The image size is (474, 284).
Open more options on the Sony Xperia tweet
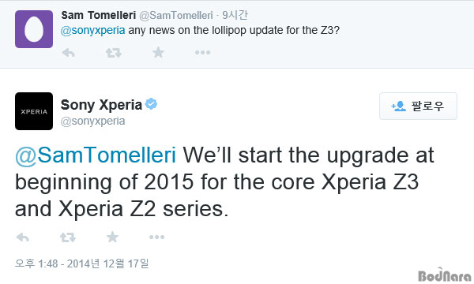coord(157,237)
